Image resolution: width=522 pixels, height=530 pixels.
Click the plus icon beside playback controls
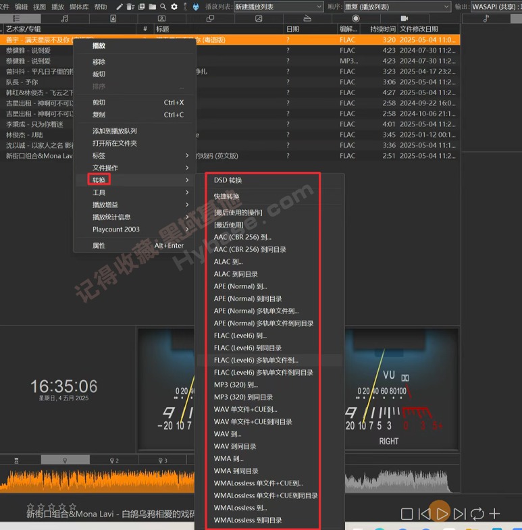click(495, 514)
